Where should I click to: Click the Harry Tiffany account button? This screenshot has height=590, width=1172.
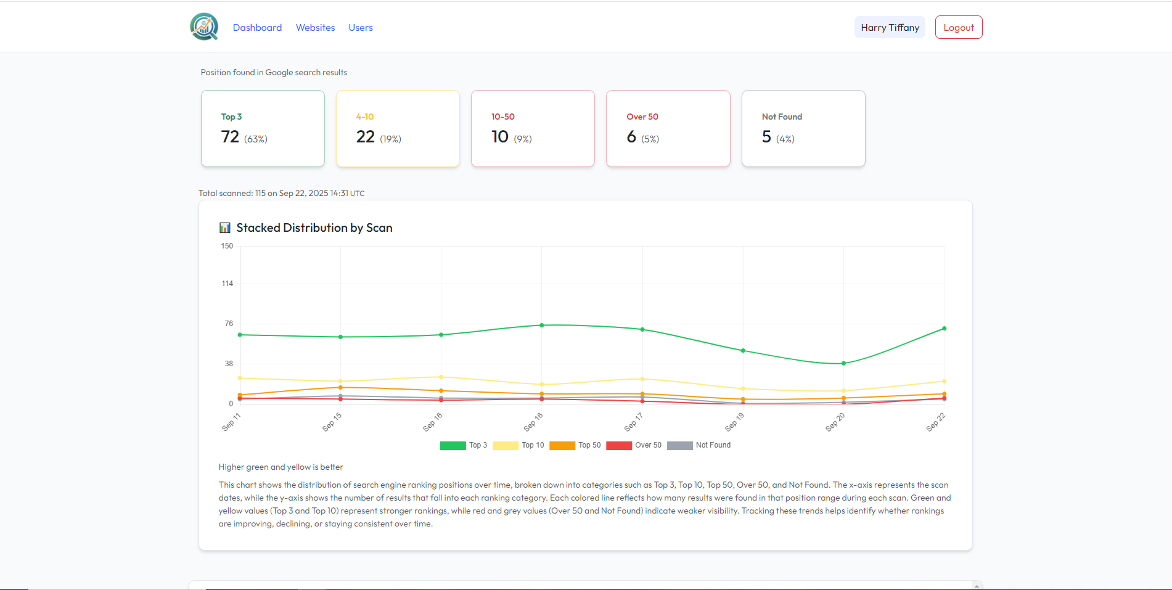click(890, 27)
